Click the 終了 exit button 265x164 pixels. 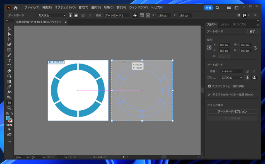point(252,31)
